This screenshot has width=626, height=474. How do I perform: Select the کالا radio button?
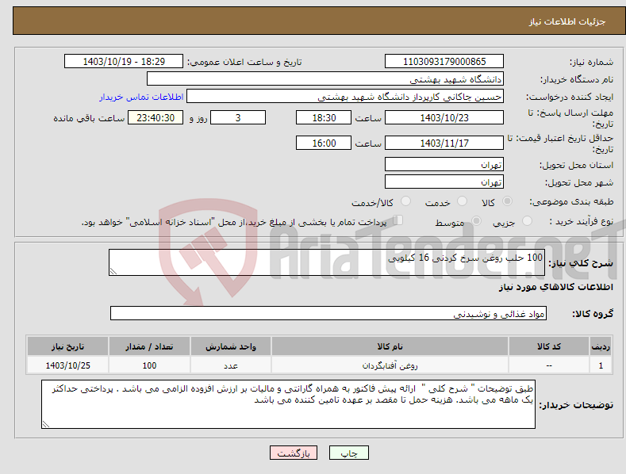tap(507, 201)
